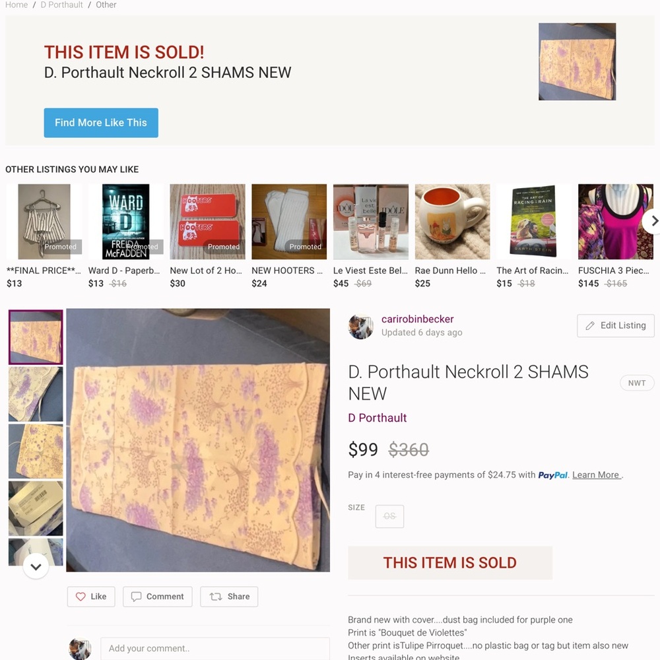The height and width of the screenshot is (660, 660).
Task: Click Find More Like This button
Action: pos(101,123)
